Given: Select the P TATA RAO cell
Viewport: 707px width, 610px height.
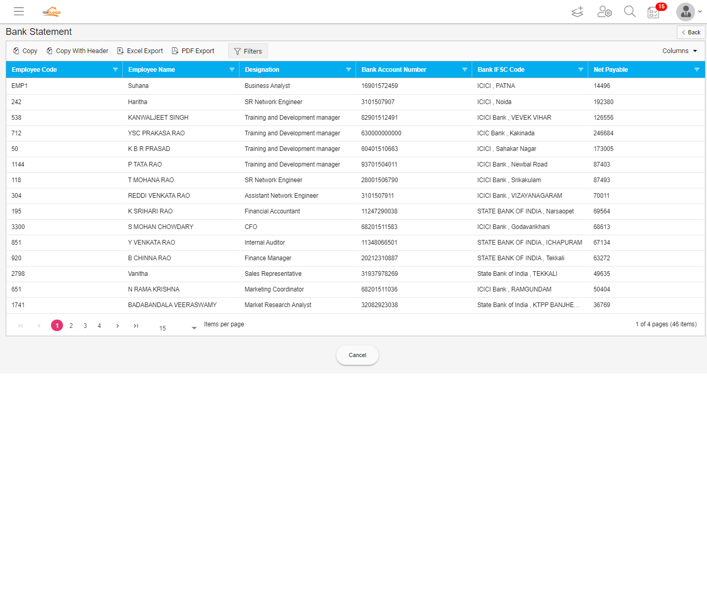Looking at the screenshot, I should click(145, 164).
